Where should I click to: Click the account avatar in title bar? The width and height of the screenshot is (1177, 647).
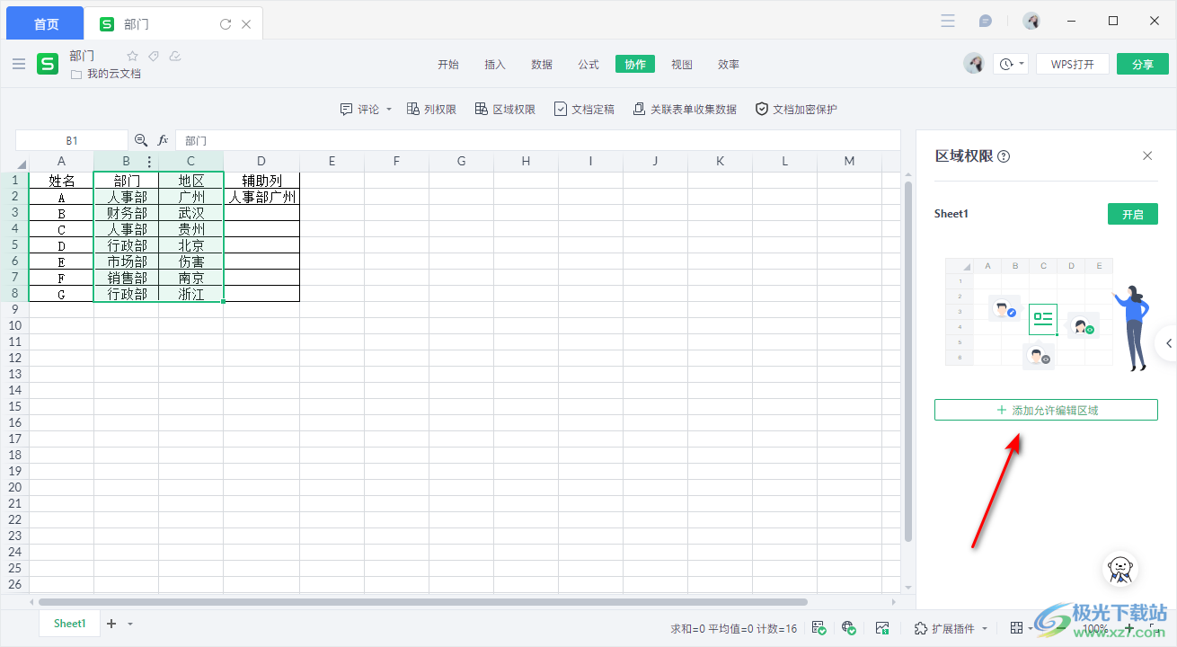(1031, 21)
